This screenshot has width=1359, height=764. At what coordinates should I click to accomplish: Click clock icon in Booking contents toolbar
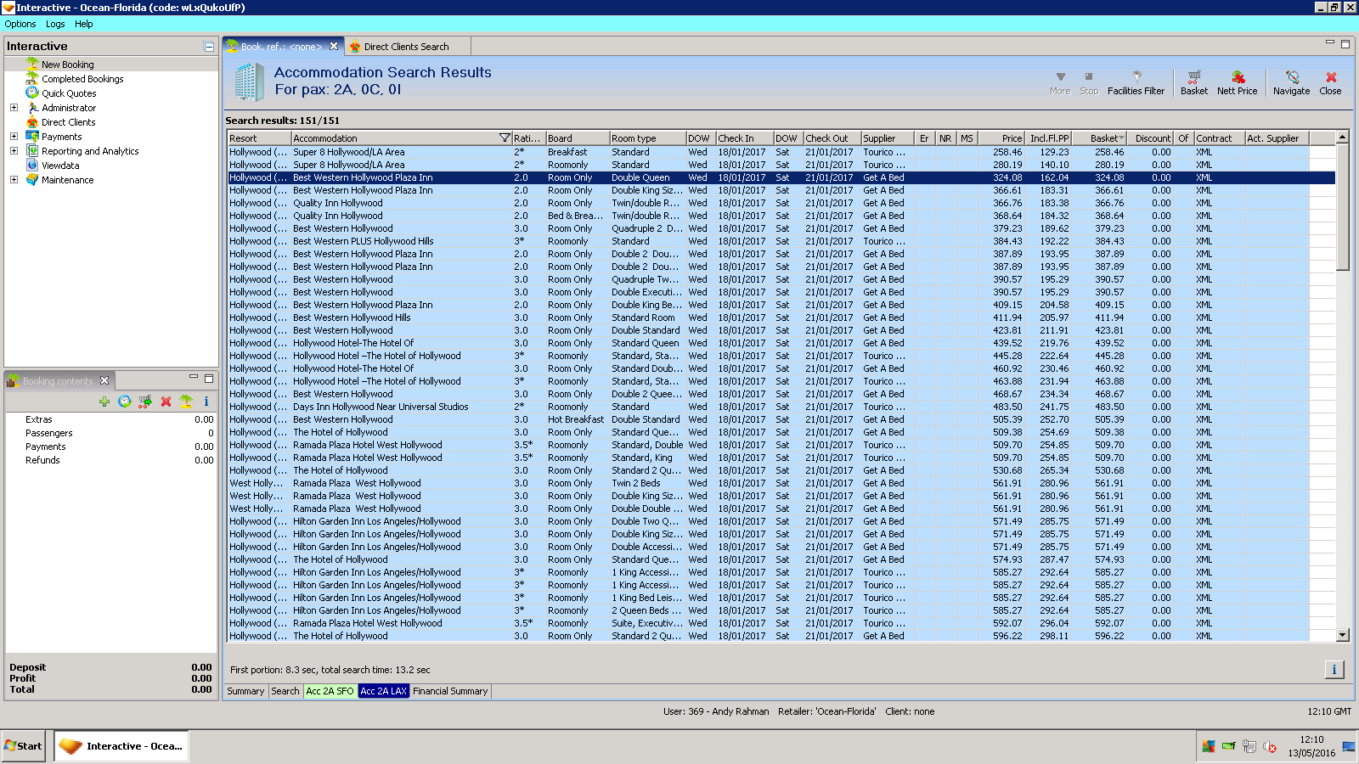(125, 402)
